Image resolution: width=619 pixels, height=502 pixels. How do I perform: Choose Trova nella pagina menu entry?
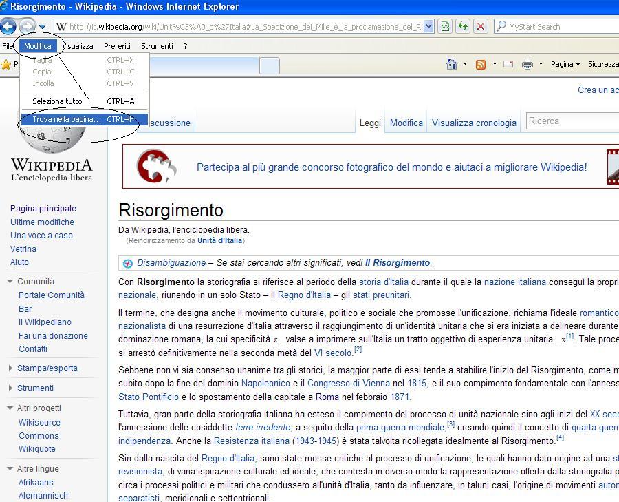coord(85,119)
